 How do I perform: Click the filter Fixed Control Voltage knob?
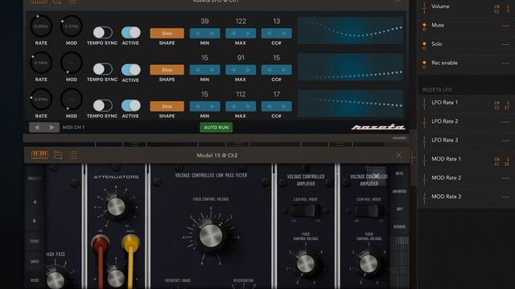pyautogui.click(x=211, y=235)
